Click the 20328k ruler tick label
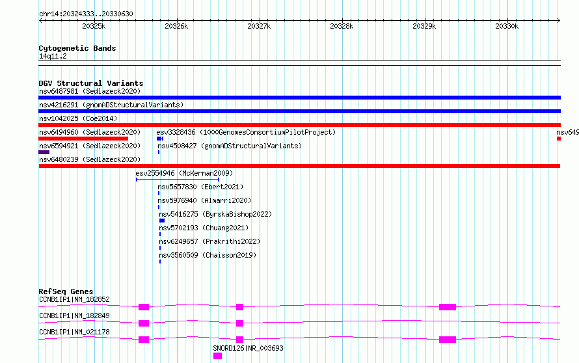Screen dimensions: 579x363 coord(342,26)
